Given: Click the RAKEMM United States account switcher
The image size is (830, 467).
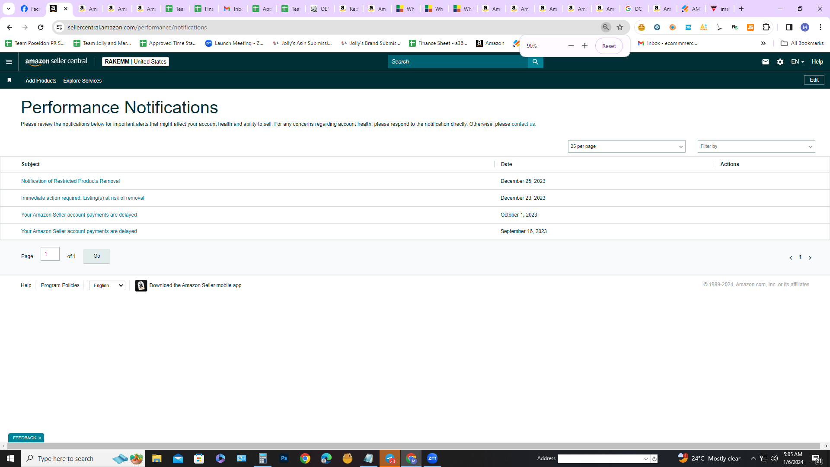Looking at the screenshot, I should pyautogui.click(x=135, y=62).
